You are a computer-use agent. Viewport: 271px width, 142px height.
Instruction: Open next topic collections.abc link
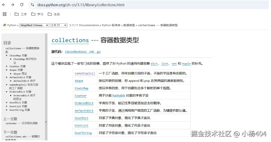[x=22, y=138]
